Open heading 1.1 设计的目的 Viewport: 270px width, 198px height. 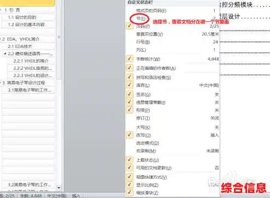[x=22, y=17]
